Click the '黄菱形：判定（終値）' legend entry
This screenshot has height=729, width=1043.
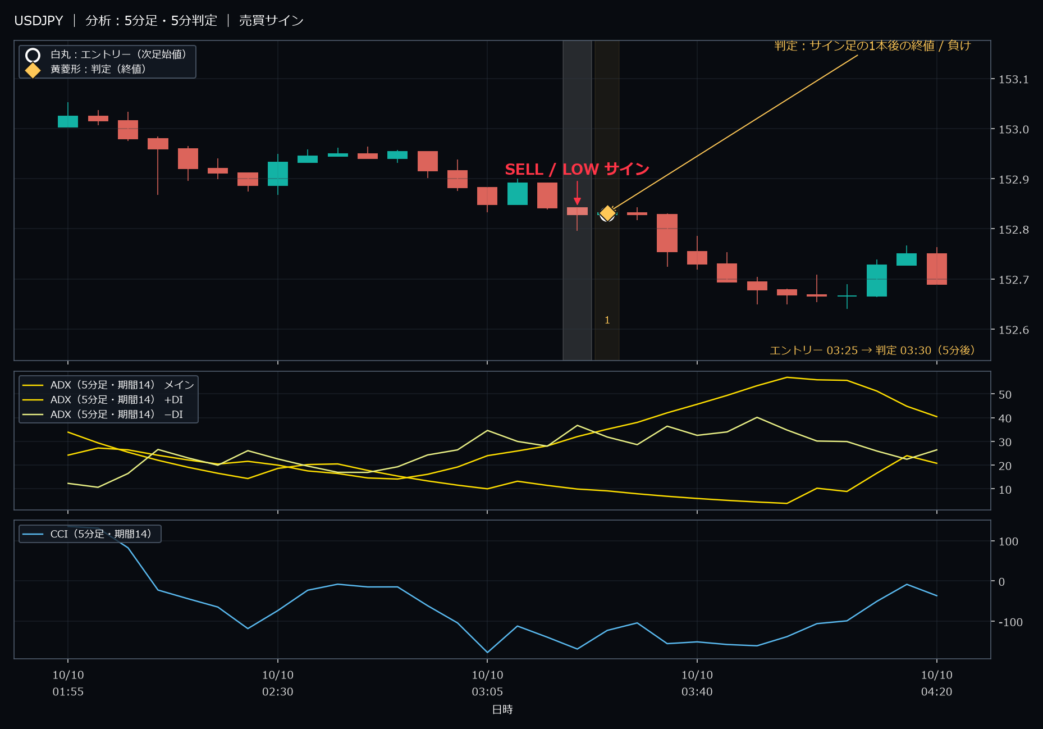[98, 69]
